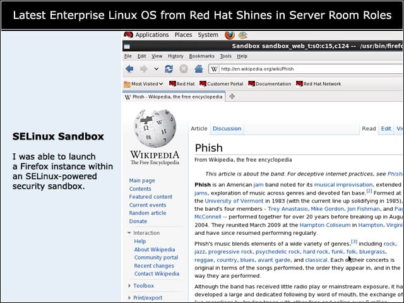404x303 pixels.
Task: Go to the home page icon
Action: (199, 69)
